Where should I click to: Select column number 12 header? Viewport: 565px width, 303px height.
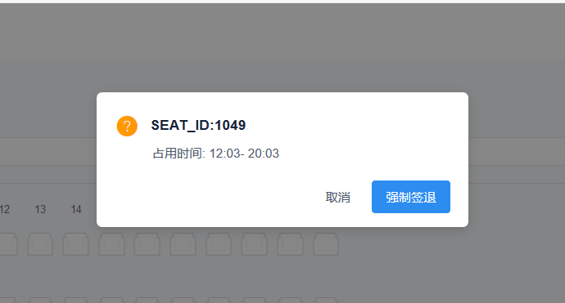click(4, 209)
